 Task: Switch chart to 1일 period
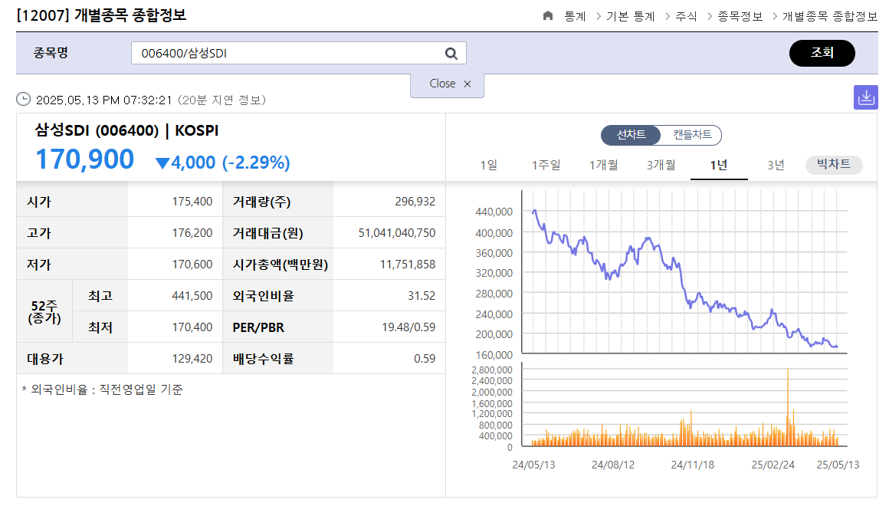[x=490, y=165]
